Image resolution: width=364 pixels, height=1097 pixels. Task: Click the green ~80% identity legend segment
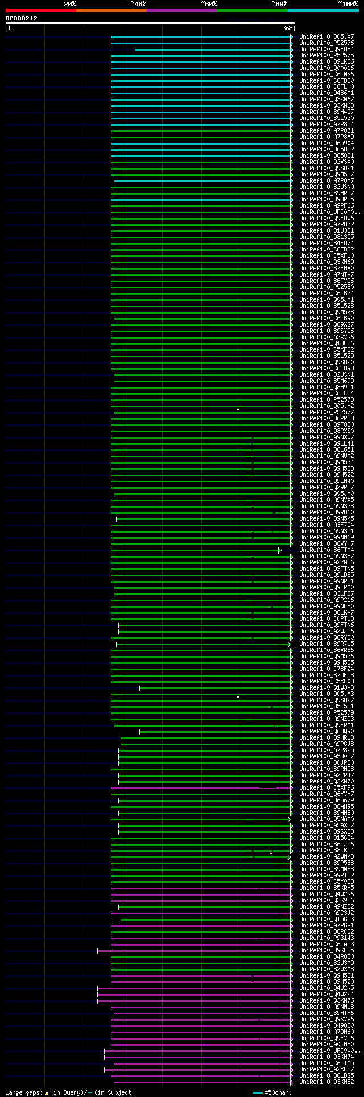click(x=253, y=10)
